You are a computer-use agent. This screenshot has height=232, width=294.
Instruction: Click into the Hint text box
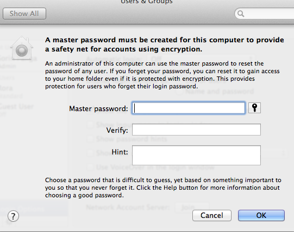point(196,155)
